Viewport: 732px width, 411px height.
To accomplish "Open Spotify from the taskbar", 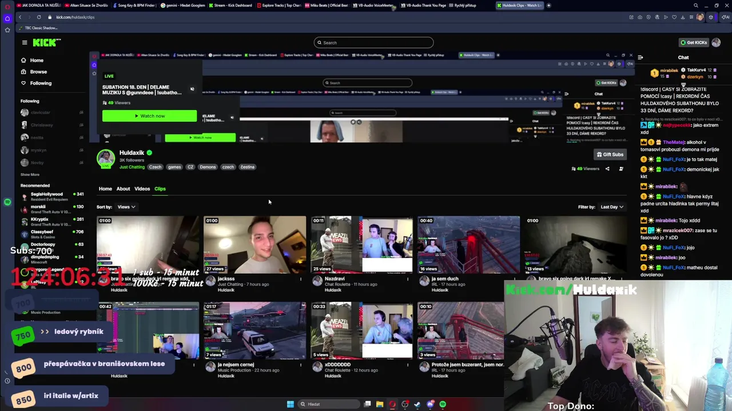I will click(x=443, y=404).
